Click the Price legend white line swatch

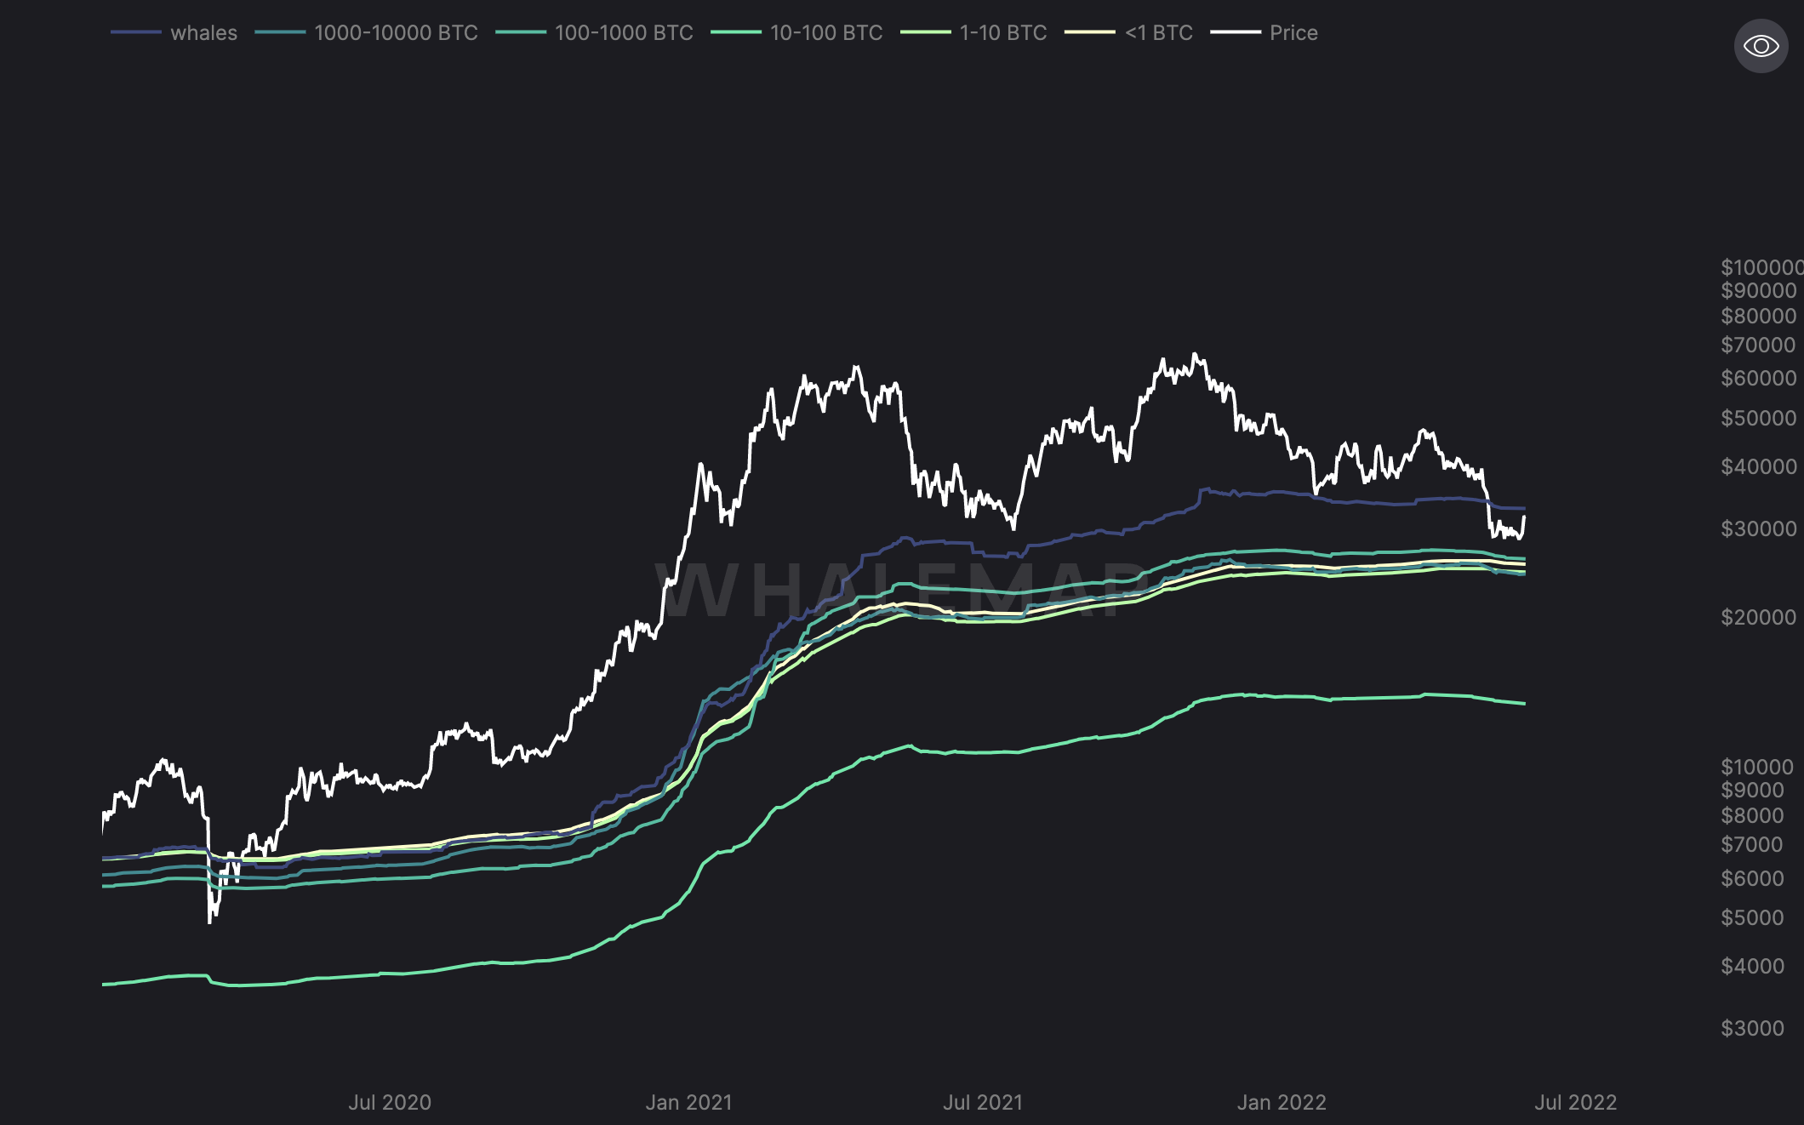(1236, 32)
